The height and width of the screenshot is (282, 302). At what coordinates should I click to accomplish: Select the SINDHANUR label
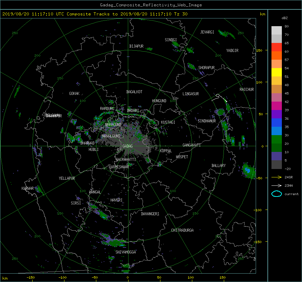point(207,121)
